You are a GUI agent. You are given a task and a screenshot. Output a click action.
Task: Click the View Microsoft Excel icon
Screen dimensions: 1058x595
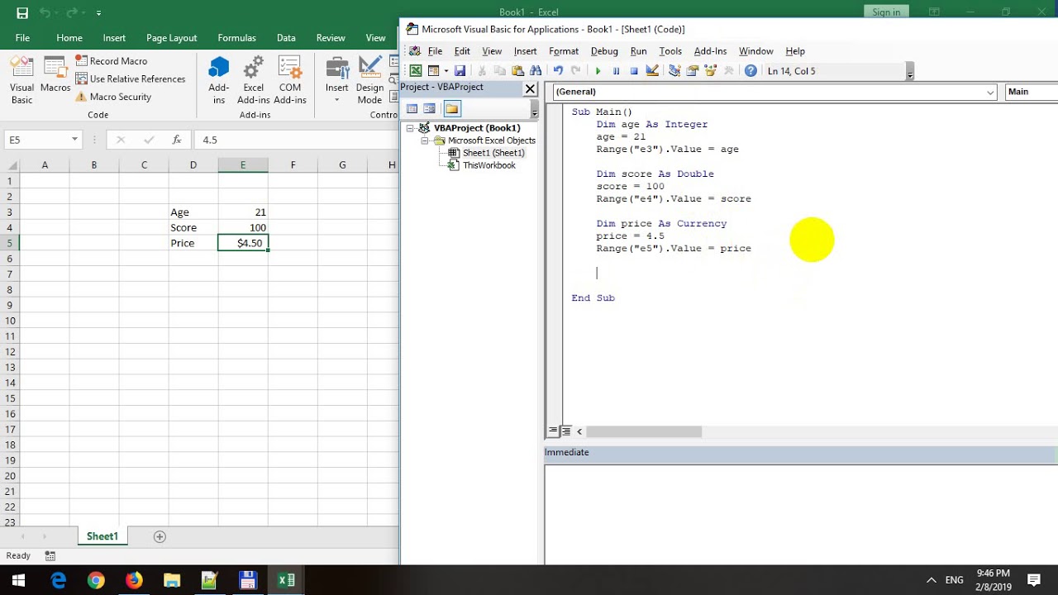pos(416,71)
